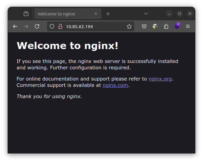Image resolution: width=203 pixels, height=162 pixels.
Task: Open the Firefox hamburger application menu
Action: coord(188,26)
